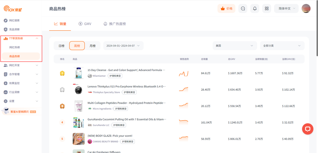The width and height of the screenshot is (318, 153).
Task: Click the page vertical scrollbar
Action: pyautogui.click(x=317, y=28)
